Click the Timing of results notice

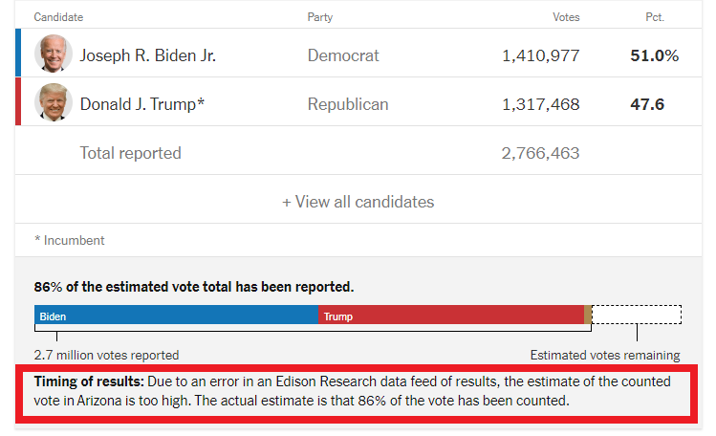click(x=357, y=391)
